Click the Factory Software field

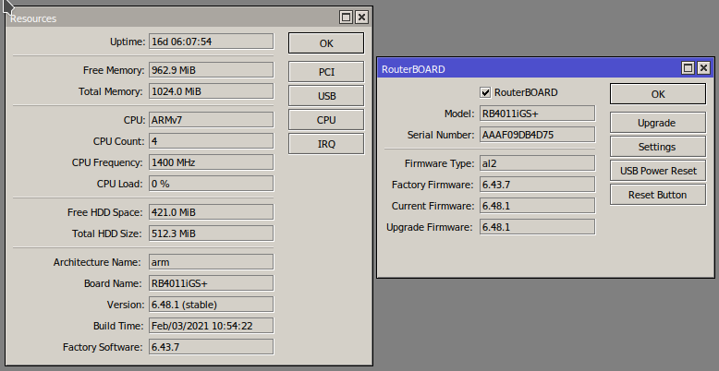tap(211, 347)
